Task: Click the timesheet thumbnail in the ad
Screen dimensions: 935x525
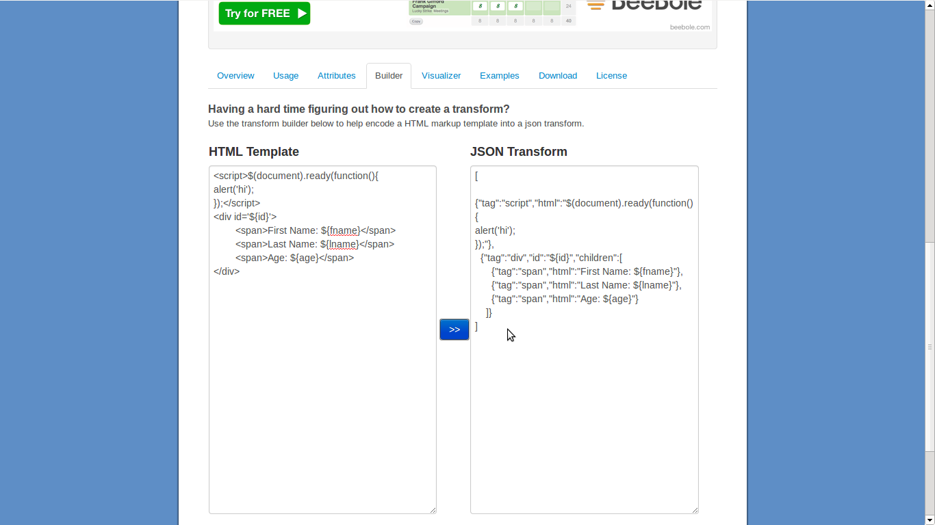Action: 492,13
